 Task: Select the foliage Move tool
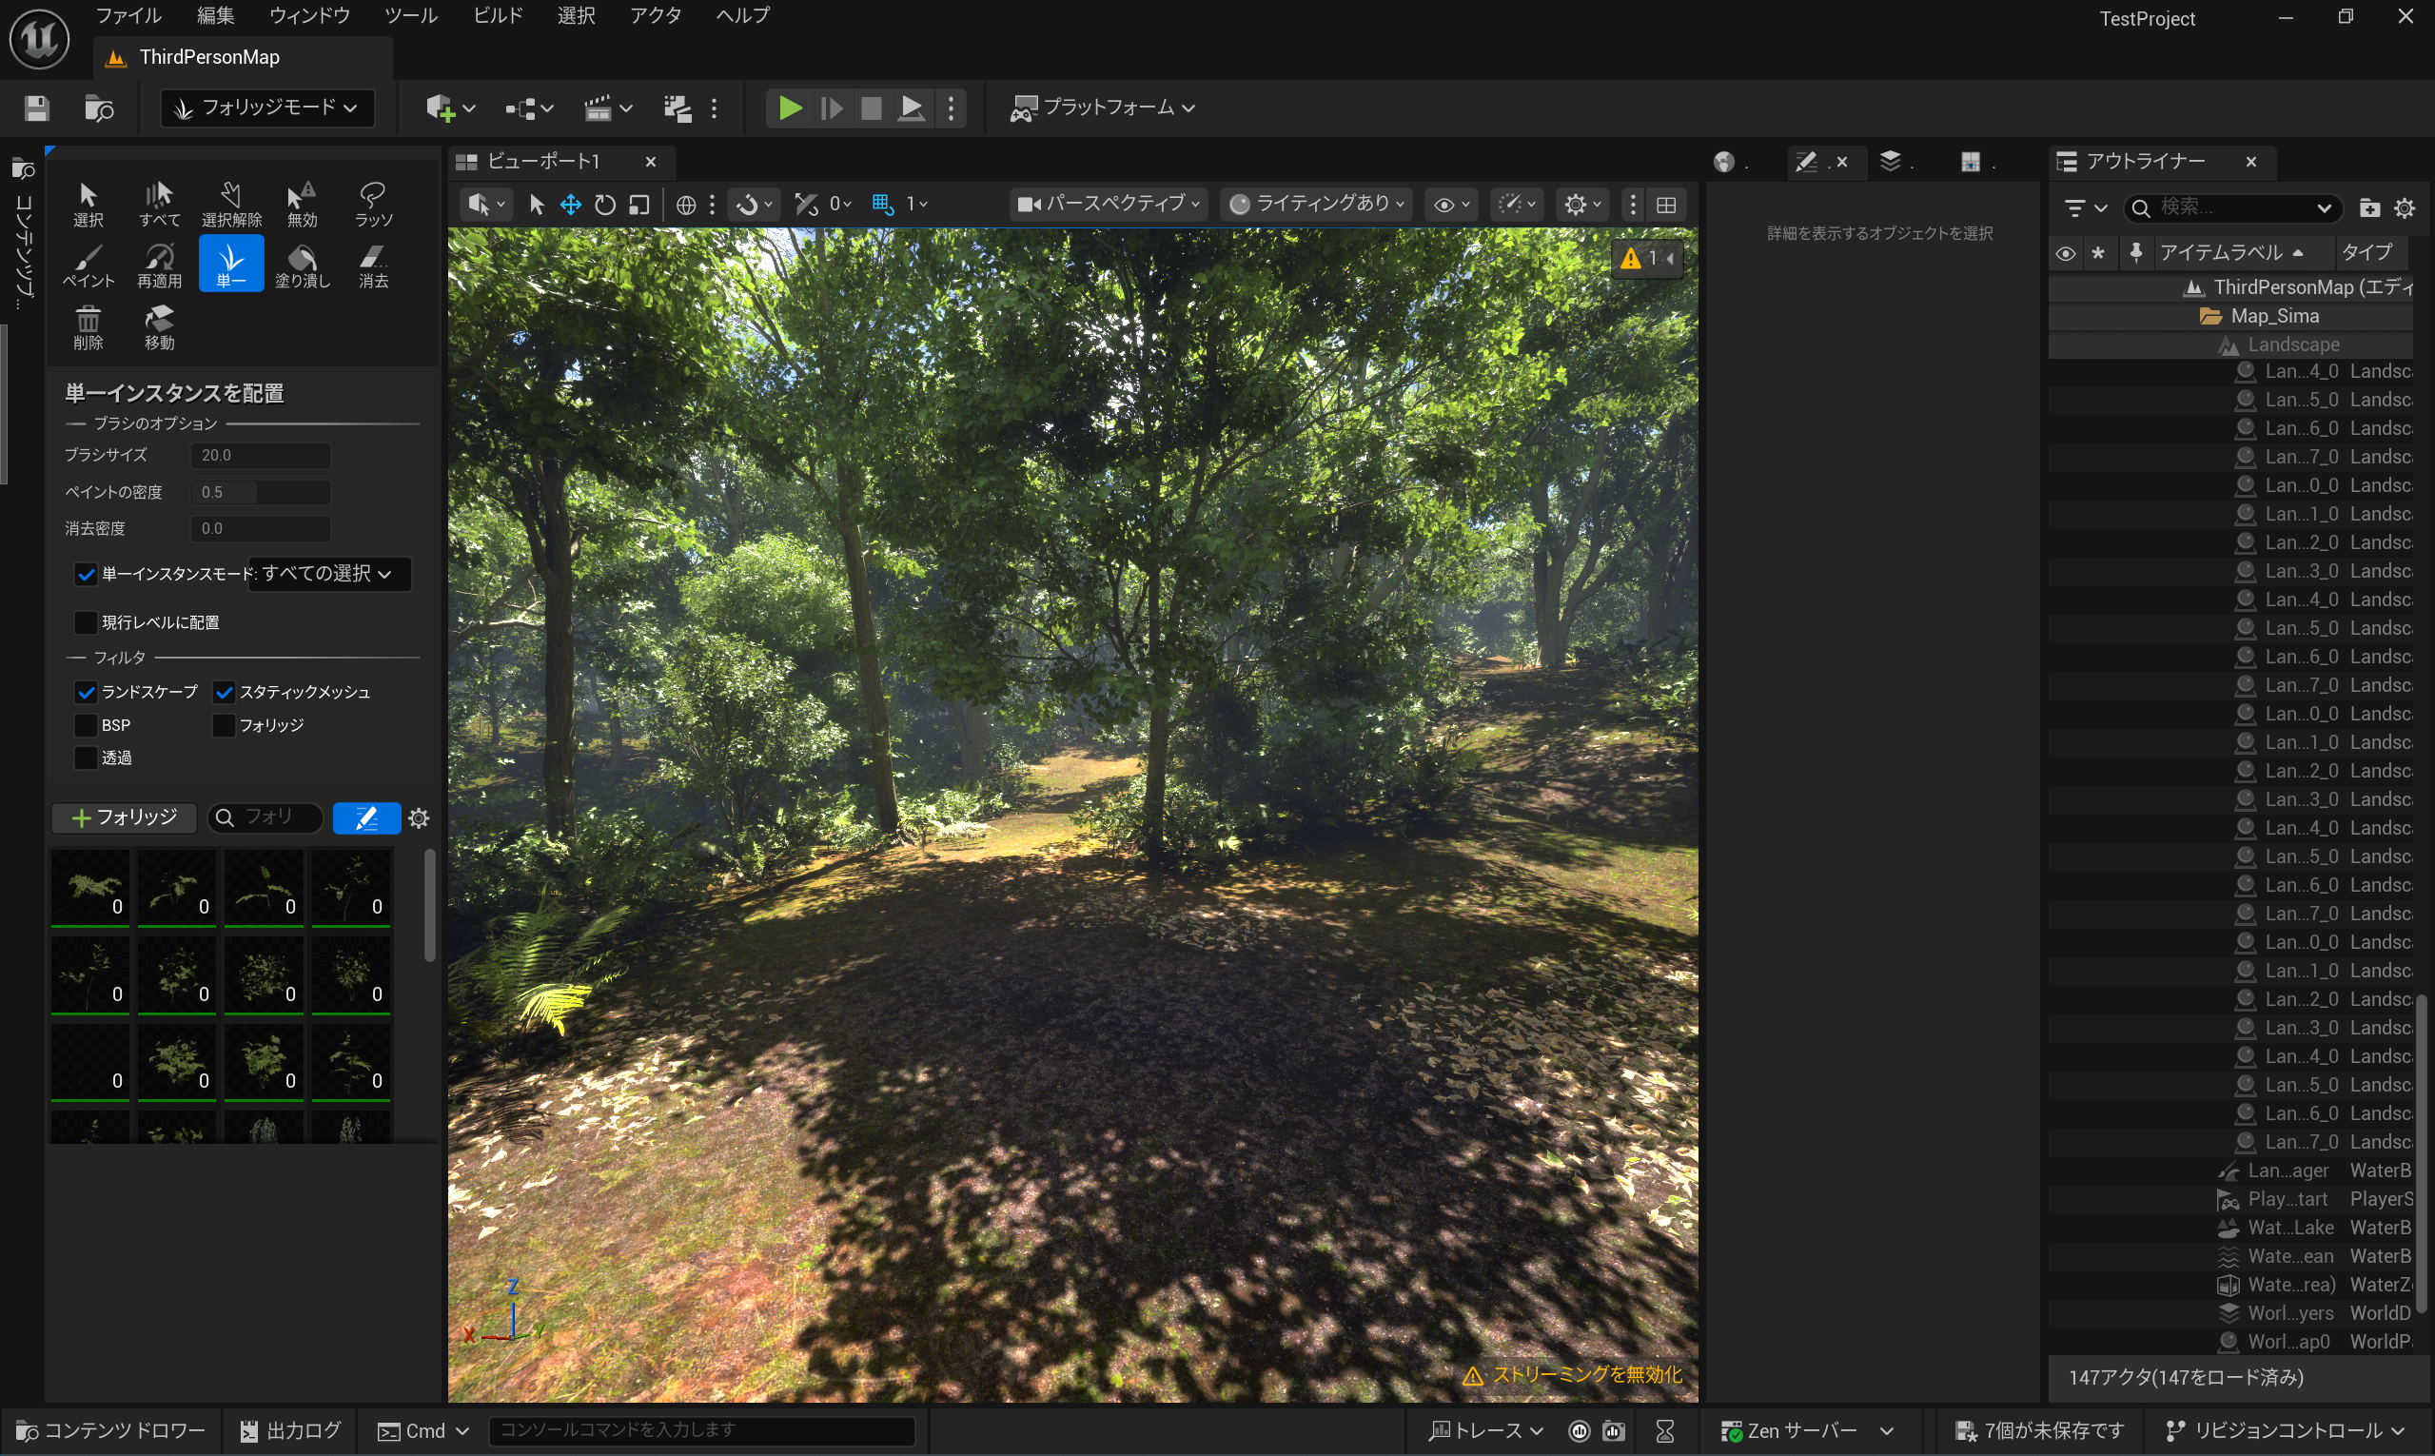pyautogui.click(x=160, y=326)
